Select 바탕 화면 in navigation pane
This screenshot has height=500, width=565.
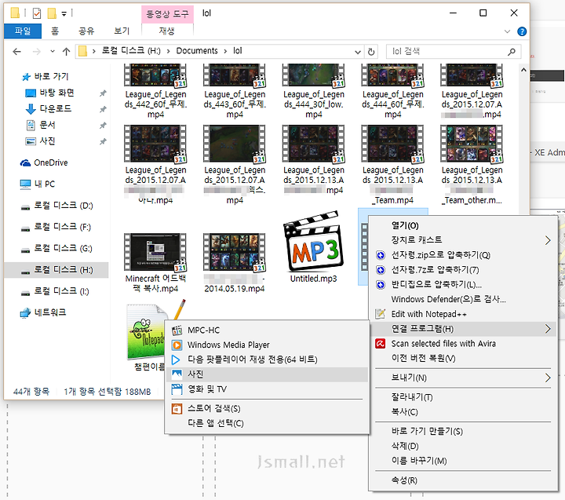pos(56,93)
